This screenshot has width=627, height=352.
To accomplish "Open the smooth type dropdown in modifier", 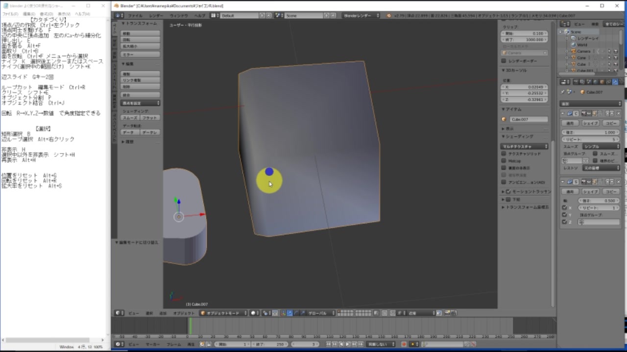I will coord(602,146).
